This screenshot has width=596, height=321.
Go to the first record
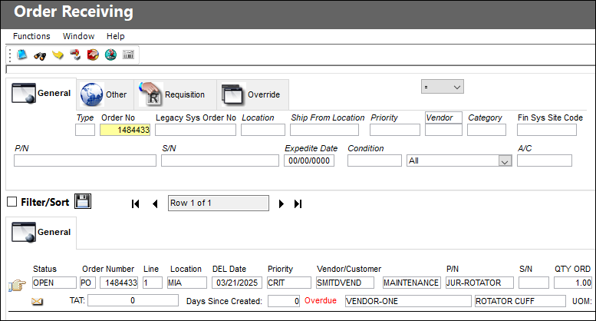pos(135,204)
